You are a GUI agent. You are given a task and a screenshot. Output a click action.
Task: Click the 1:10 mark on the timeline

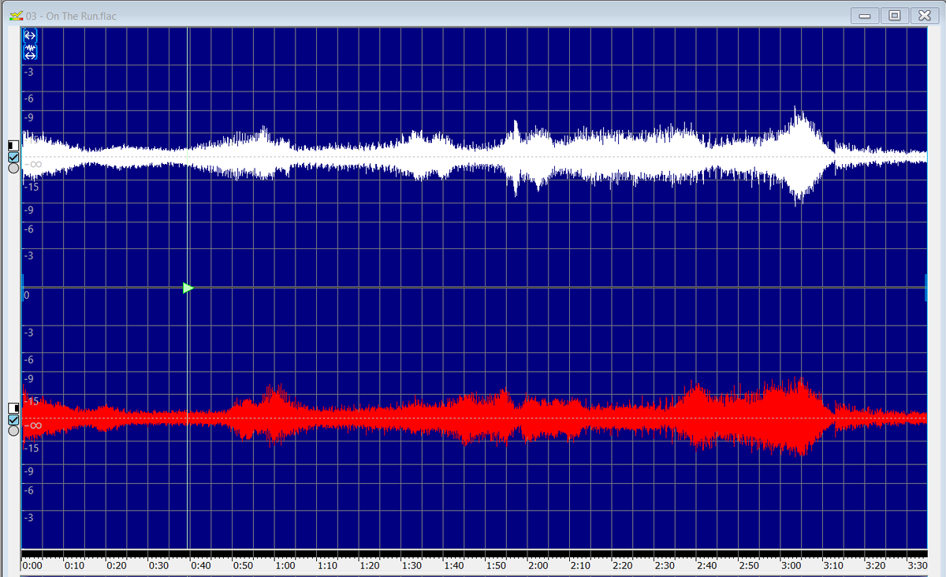pyautogui.click(x=326, y=565)
